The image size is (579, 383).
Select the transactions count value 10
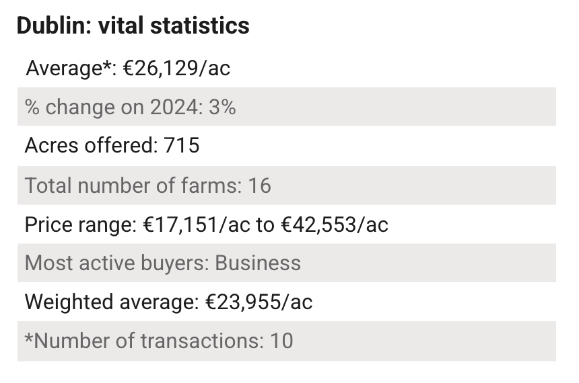coord(281,341)
